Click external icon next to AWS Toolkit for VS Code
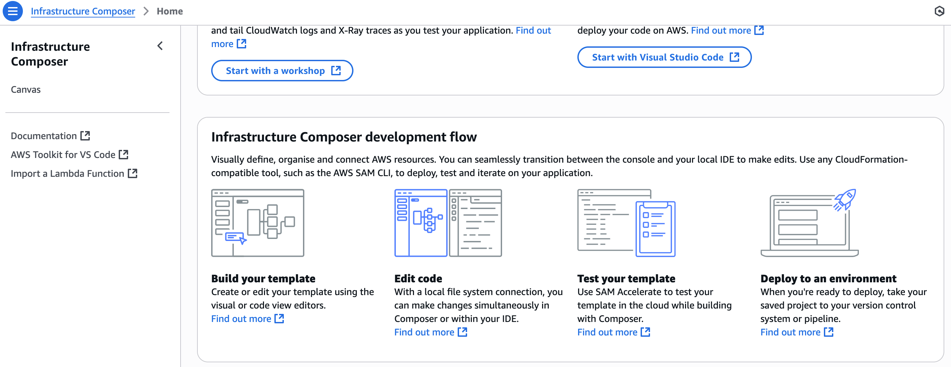This screenshot has height=367, width=951. click(124, 155)
